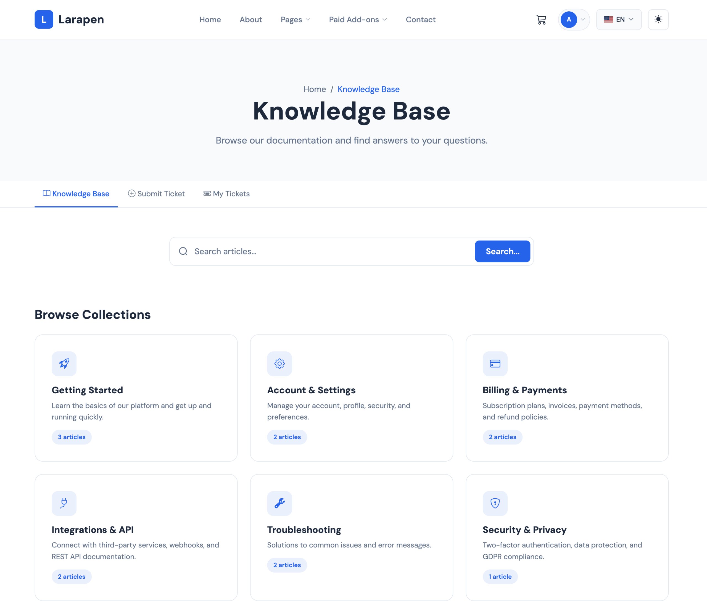Click the Home breadcrumb link

coord(315,89)
